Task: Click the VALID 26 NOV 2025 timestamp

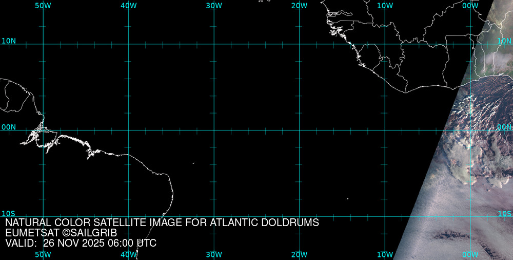Action: pos(81,243)
